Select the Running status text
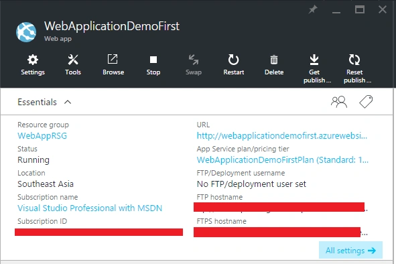Screen dimensions: 396x264 click(x=34, y=160)
